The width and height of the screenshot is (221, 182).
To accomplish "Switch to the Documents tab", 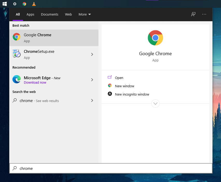I will [49, 14].
